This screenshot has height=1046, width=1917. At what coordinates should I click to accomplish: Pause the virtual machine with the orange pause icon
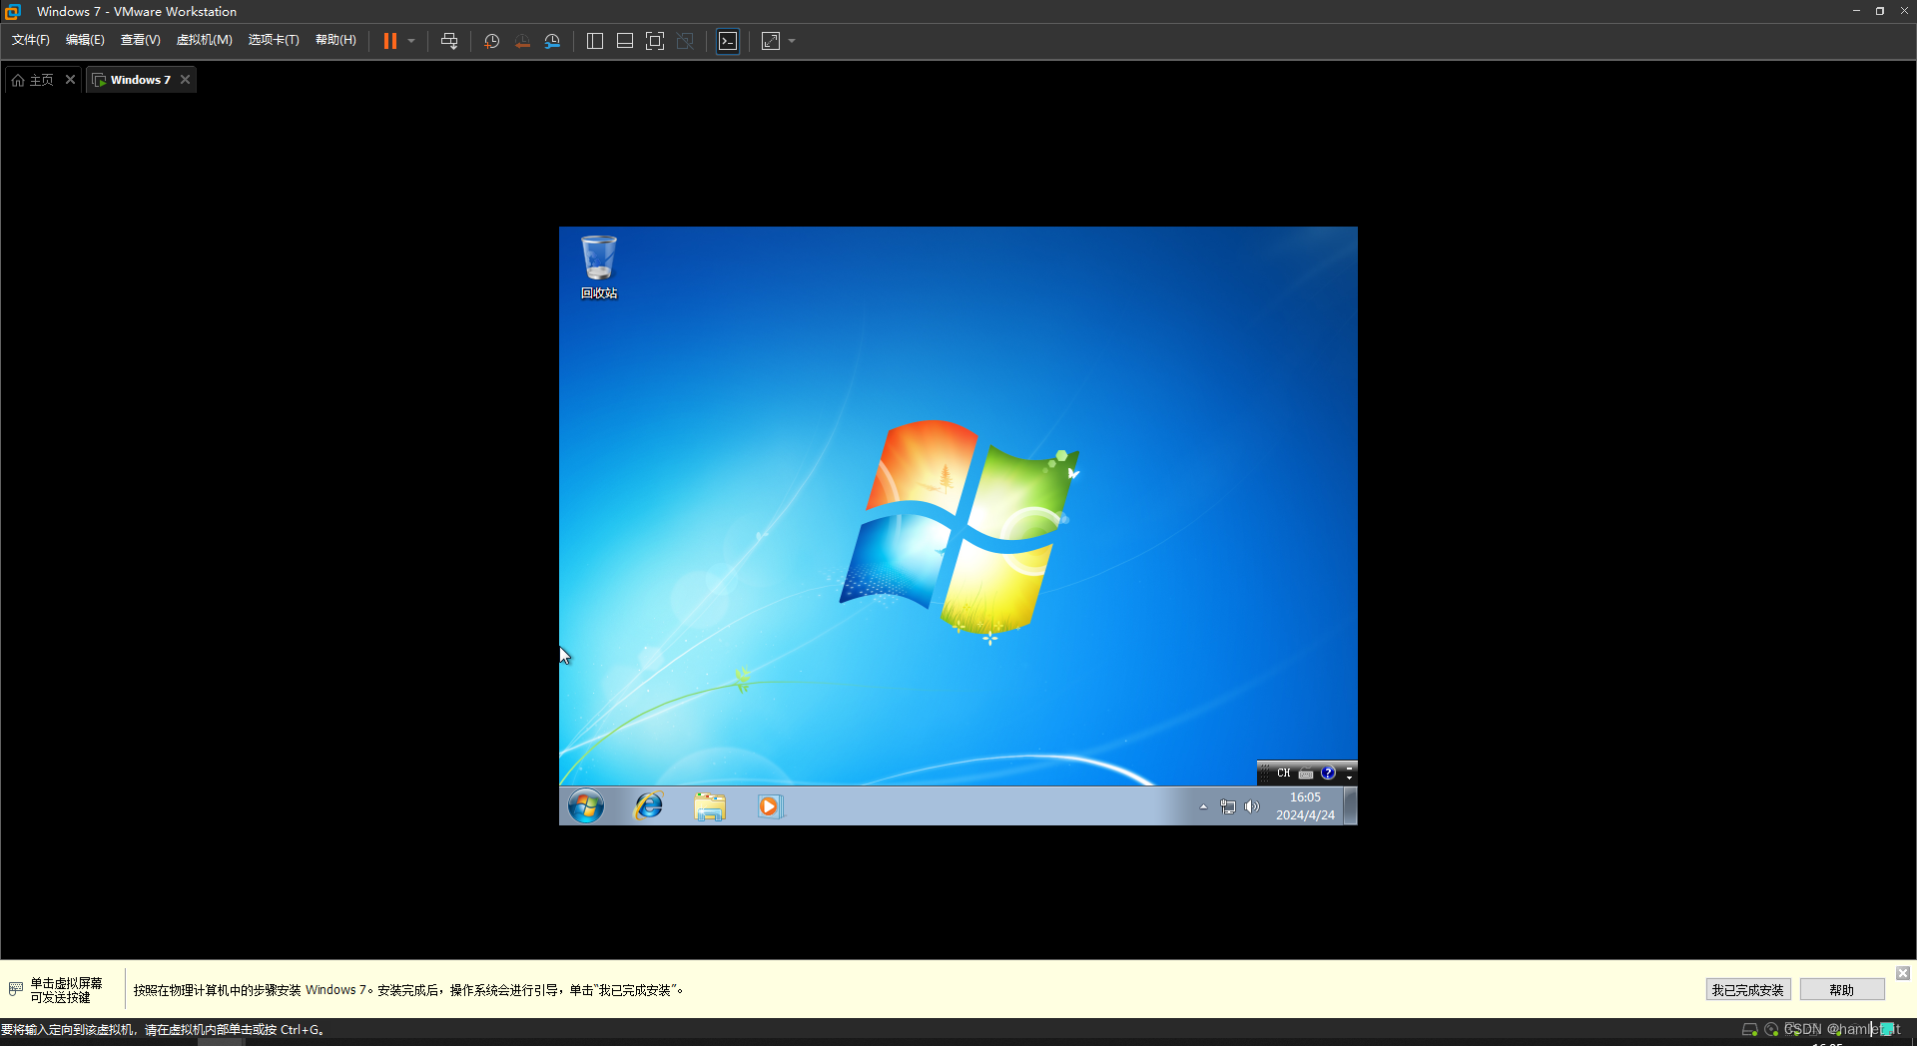[390, 41]
